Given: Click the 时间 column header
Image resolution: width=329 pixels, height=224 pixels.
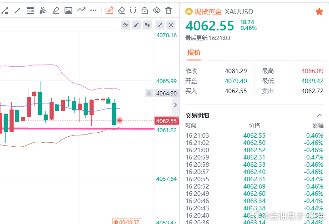Looking at the screenshot, I should tap(191, 125).
